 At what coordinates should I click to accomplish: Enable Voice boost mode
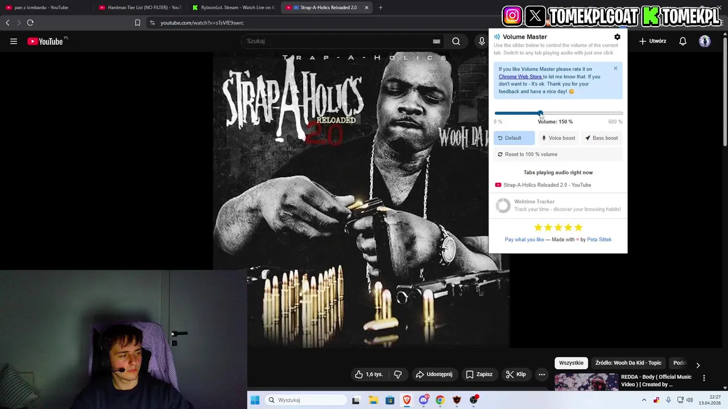click(x=559, y=138)
